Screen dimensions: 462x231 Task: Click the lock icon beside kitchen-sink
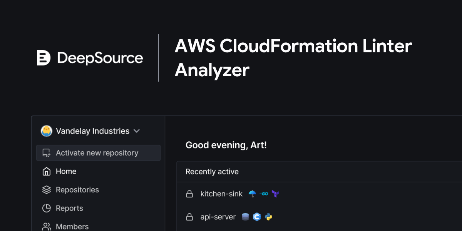point(189,194)
